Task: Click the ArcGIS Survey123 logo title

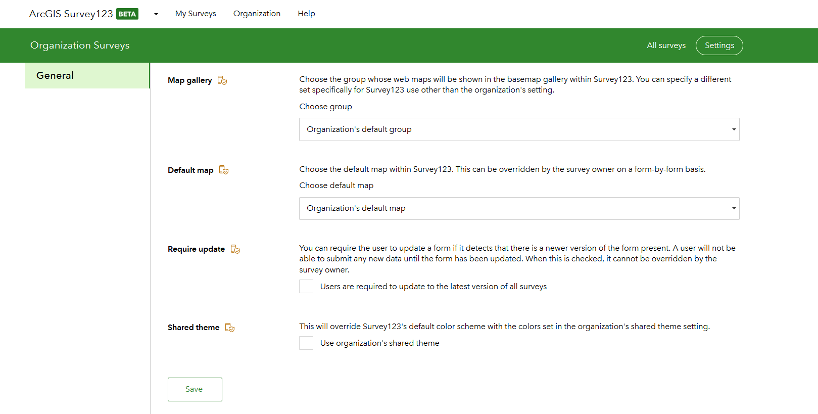Action: point(71,14)
